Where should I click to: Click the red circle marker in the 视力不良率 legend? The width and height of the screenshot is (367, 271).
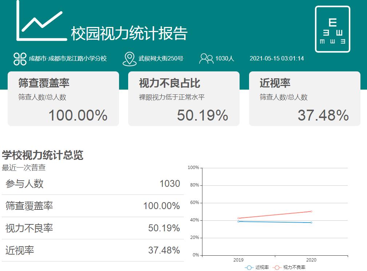coord(278,267)
